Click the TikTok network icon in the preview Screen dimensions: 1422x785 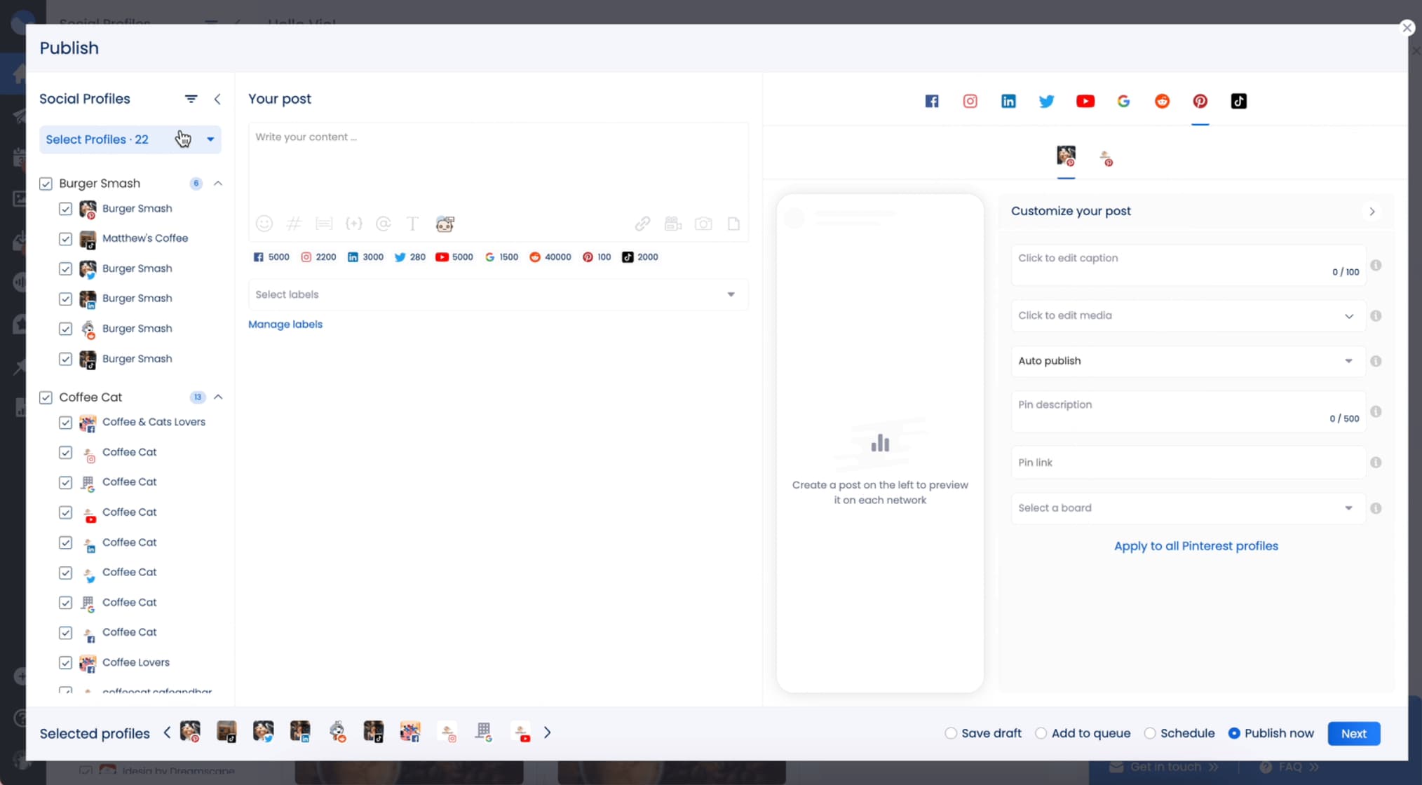1239,101
